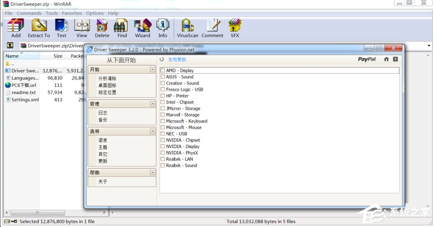Select the readme.txt file in list
The height and width of the screenshot is (227, 434).
pos(24,93)
